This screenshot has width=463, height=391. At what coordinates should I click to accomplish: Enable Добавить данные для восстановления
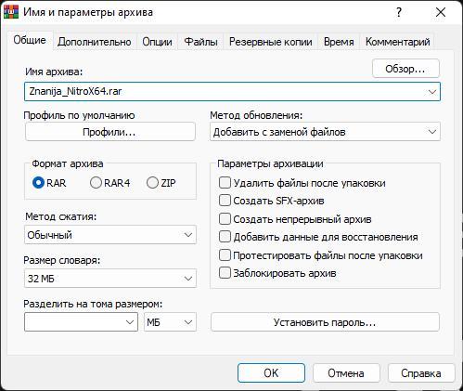click(225, 237)
